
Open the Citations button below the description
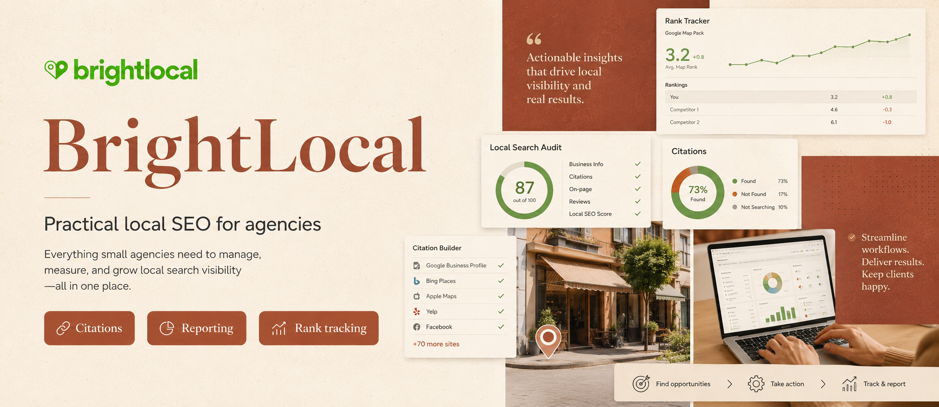coord(89,328)
